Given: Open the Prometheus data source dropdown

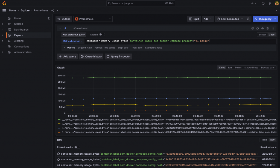Looking at the screenshot, I should tap(93, 19).
